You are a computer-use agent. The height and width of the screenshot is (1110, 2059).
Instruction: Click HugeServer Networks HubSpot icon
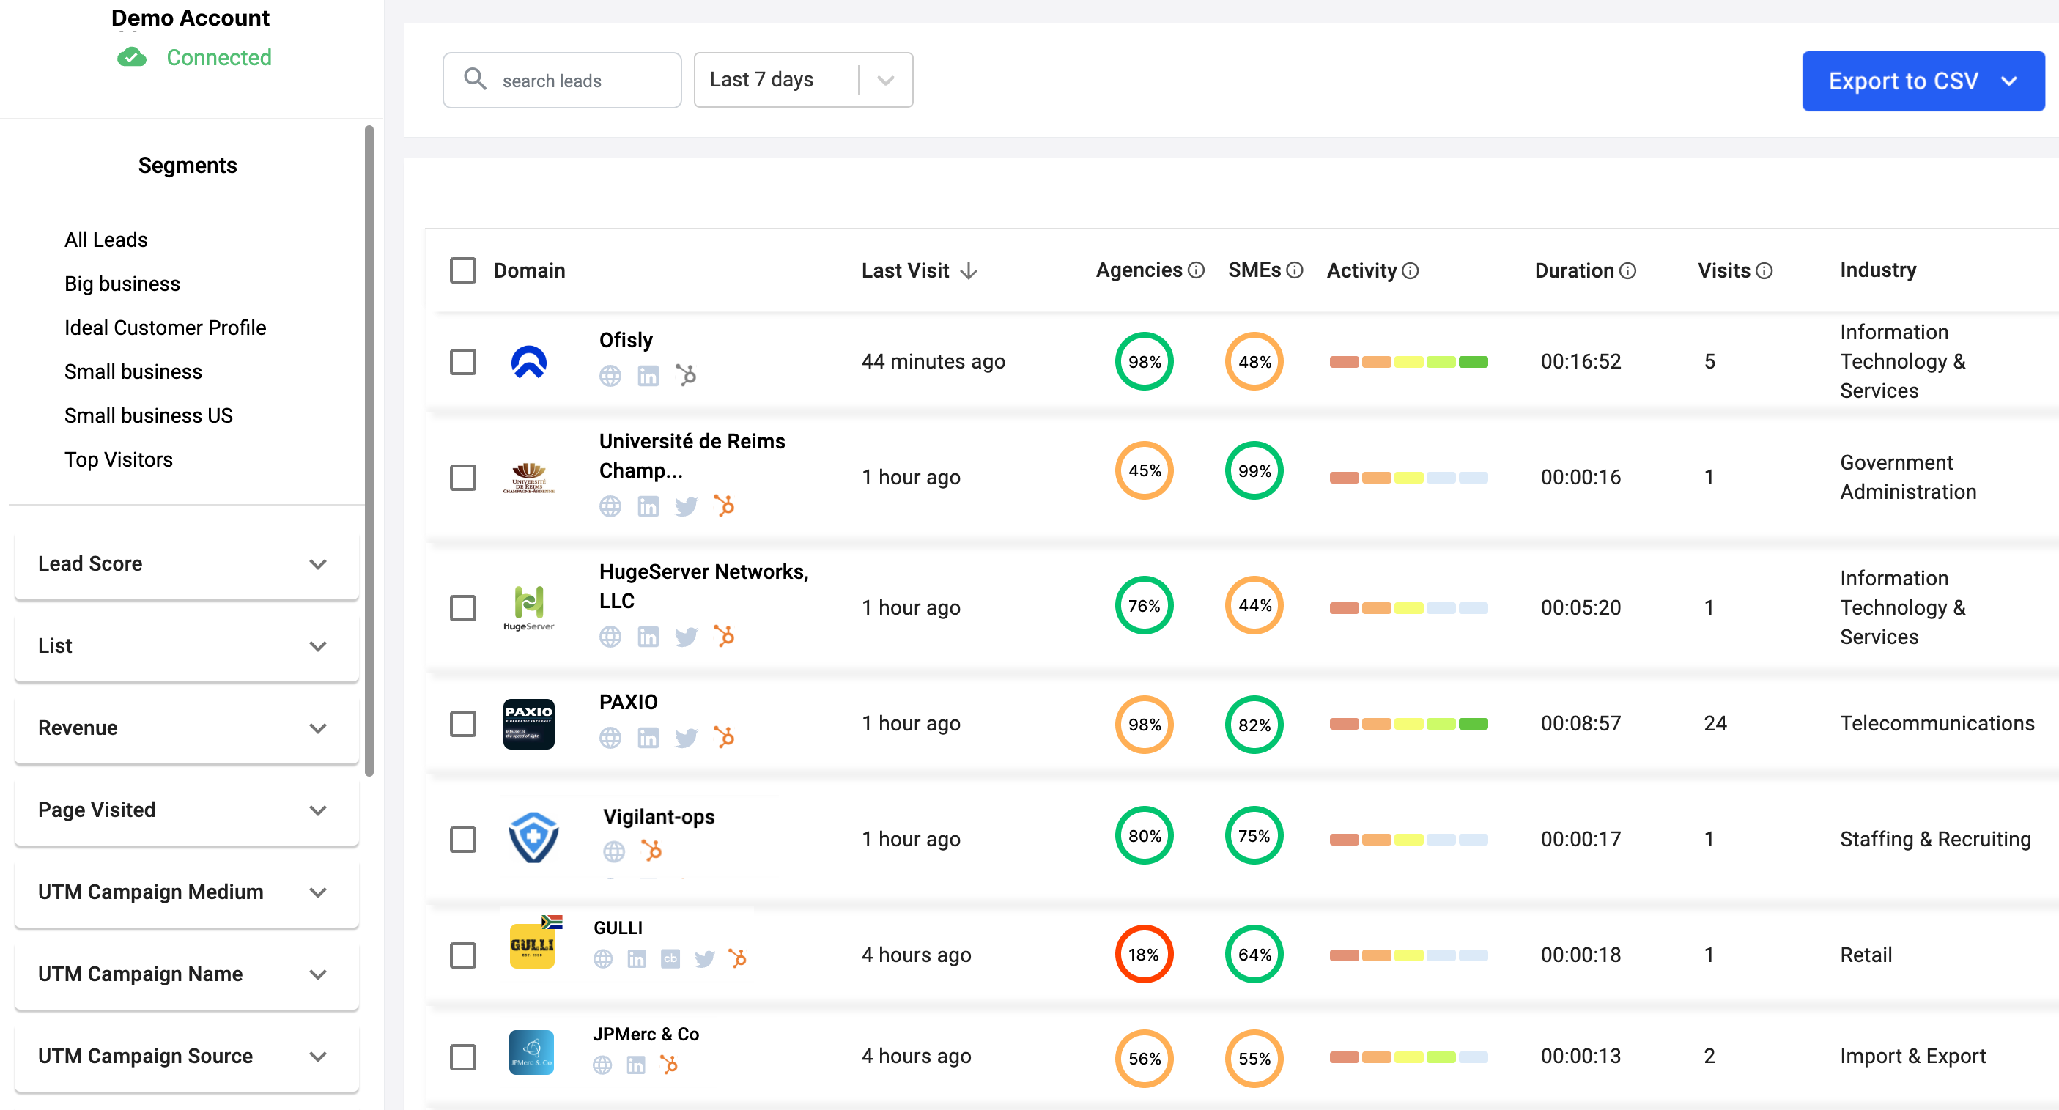pyautogui.click(x=723, y=636)
